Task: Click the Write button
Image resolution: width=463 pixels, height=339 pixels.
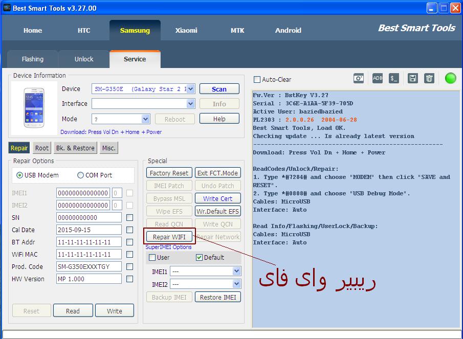Action: (114, 311)
